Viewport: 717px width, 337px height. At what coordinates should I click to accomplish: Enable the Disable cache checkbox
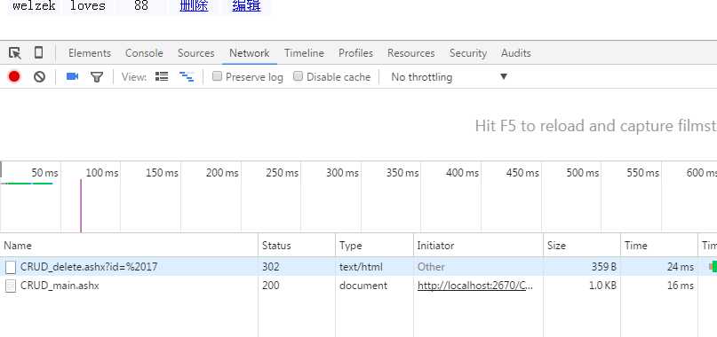pyautogui.click(x=299, y=76)
